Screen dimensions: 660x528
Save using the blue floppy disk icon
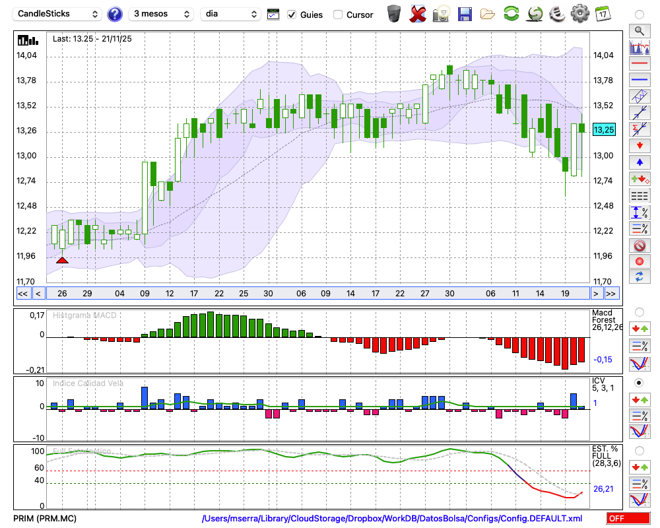pyautogui.click(x=465, y=14)
